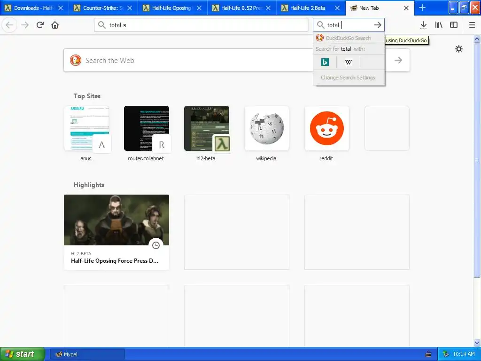Open the Downloads arrow in the toolbar
Image resolution: width=481 pixels, height=361 pixels.
pyautogui.click(x=423, y=25)
